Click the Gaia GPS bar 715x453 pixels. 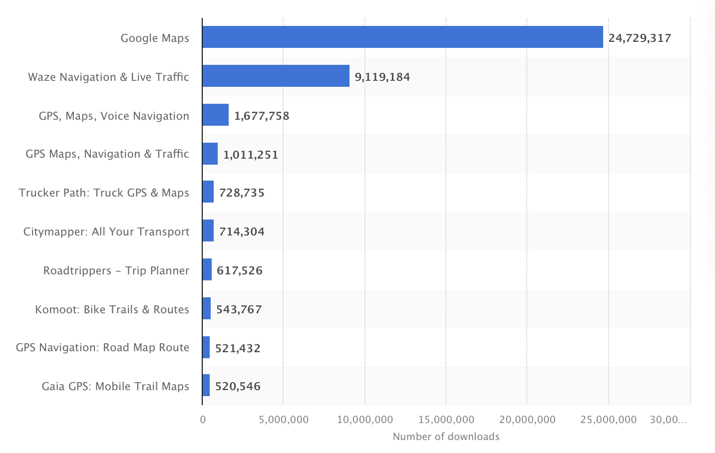tap(206, 385)
